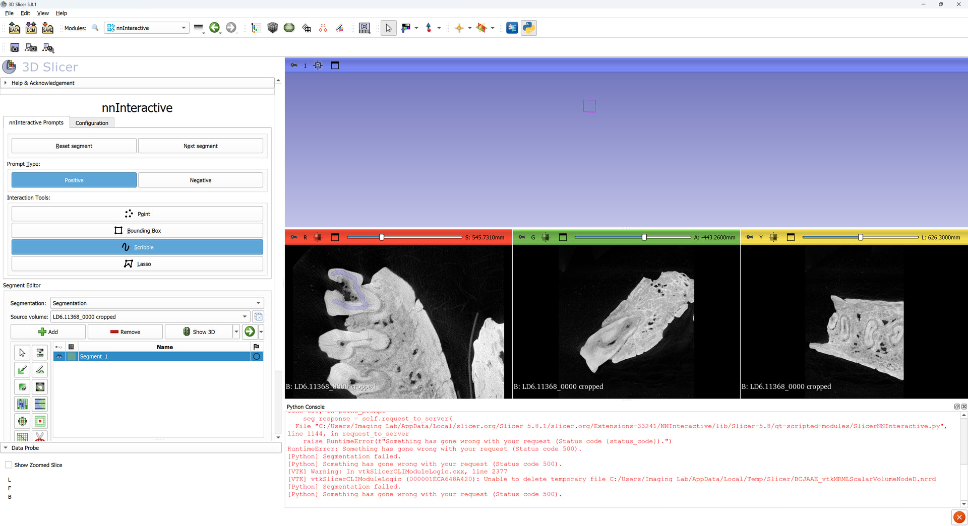Toggle the Python console icon

click(528, 28)
